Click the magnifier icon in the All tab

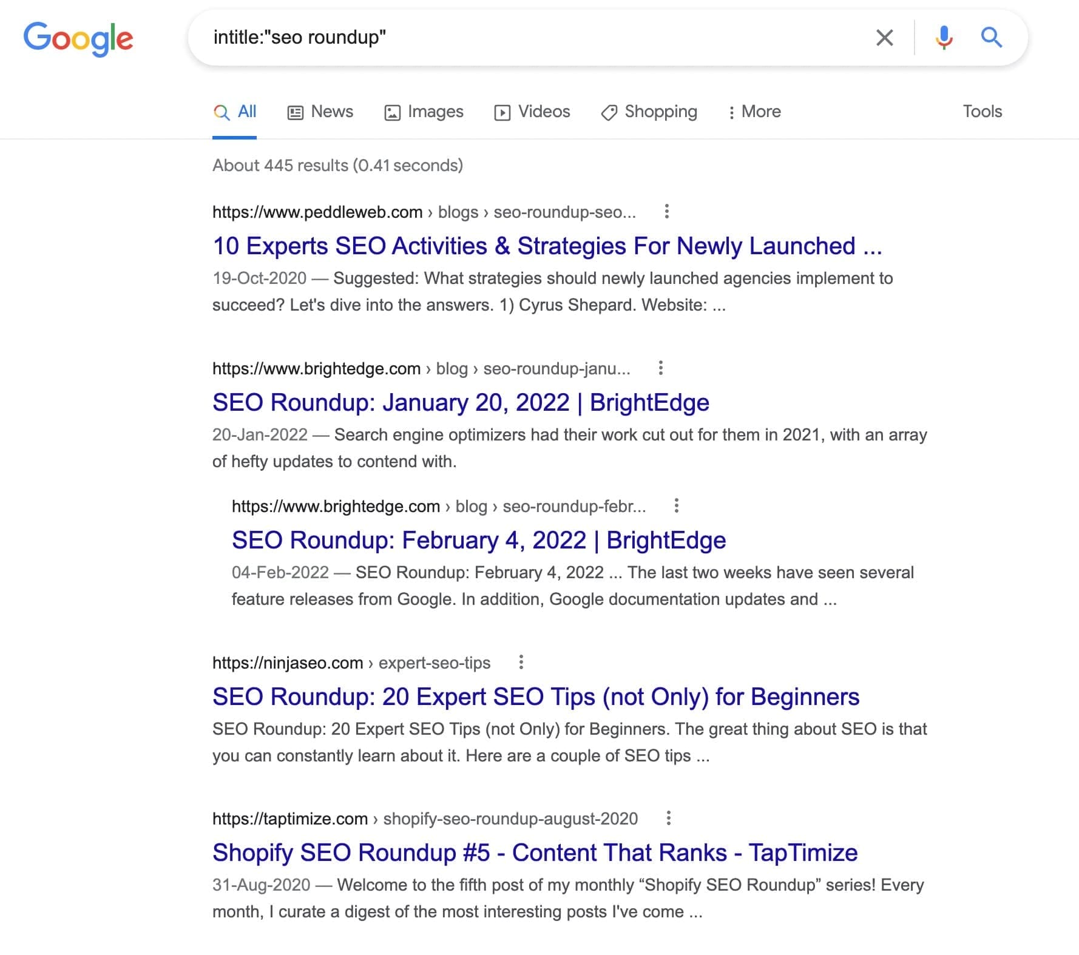click(x=222, y=112)
